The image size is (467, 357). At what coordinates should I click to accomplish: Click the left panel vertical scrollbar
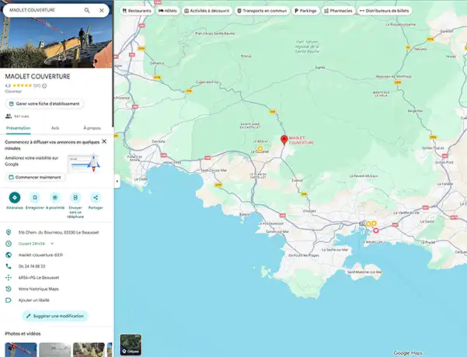click(113, 64)
